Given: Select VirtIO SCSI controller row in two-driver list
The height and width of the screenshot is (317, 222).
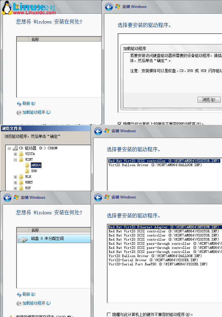Looking at the screenshot, I should tap(164, 161).
